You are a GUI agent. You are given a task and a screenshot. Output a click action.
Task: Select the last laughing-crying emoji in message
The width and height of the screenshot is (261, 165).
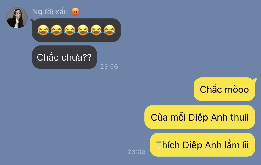click(x=109, y=30)
